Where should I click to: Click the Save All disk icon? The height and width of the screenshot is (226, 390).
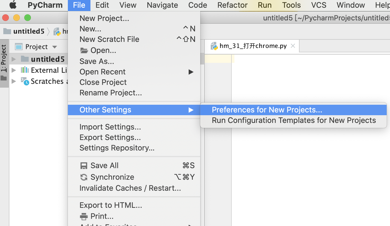[84, 166]
